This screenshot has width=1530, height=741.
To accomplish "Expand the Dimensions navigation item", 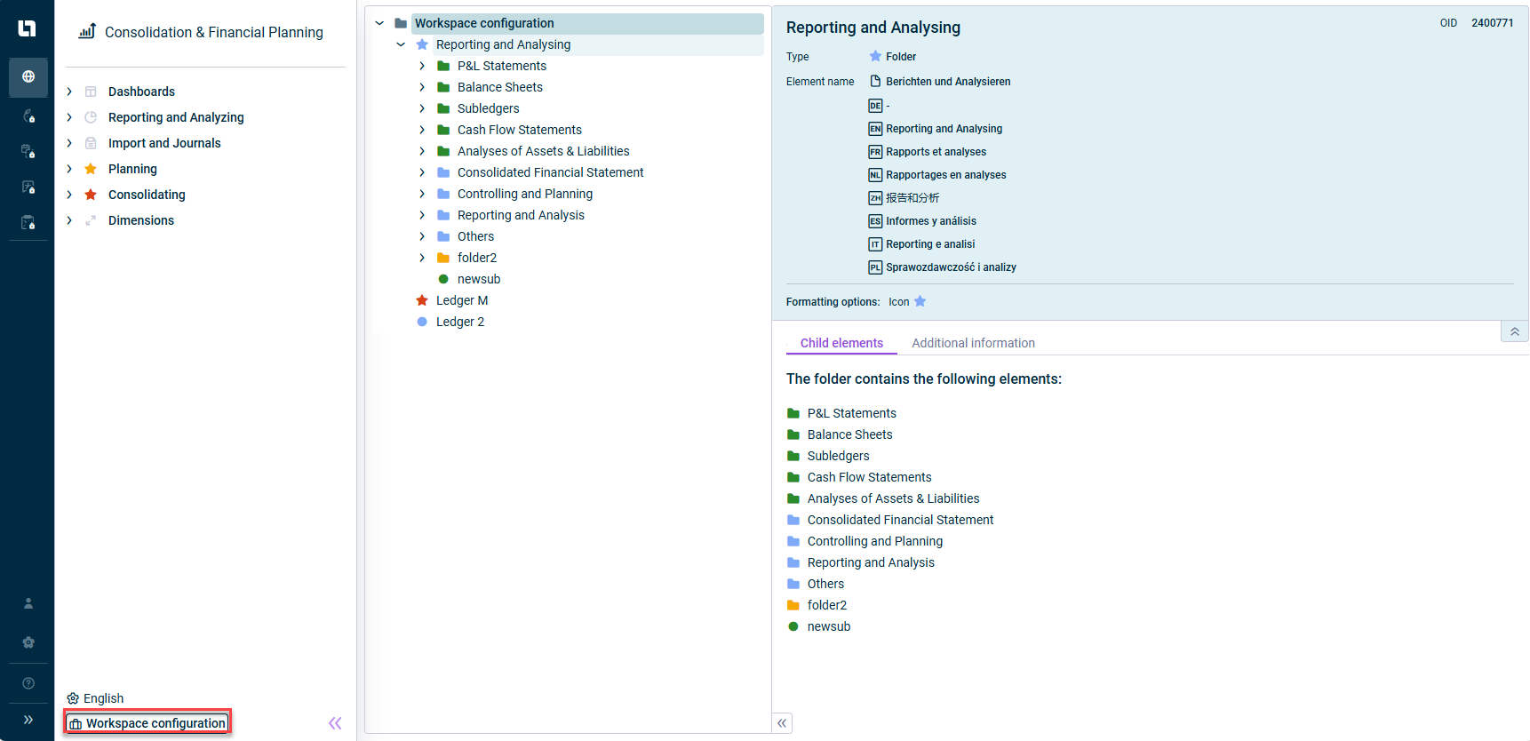I will click(69, 220).
